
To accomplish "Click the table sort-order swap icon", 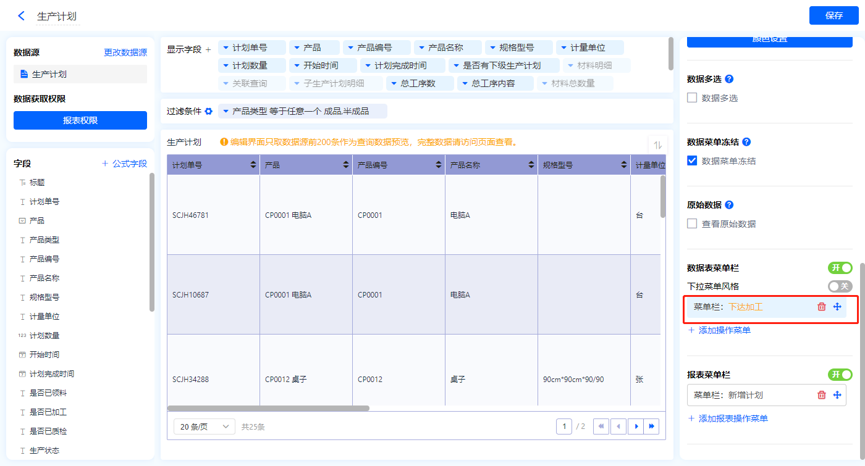I will coord(657,145).
